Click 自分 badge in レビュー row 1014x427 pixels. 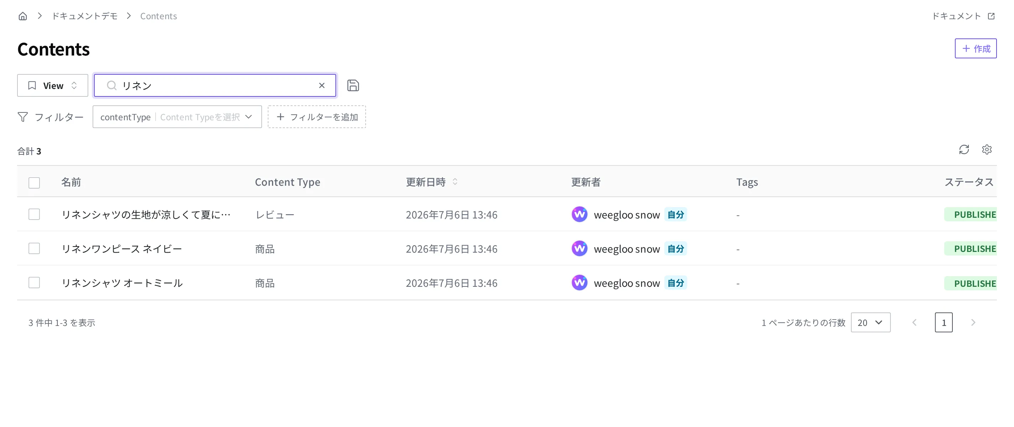click(675, 215)
